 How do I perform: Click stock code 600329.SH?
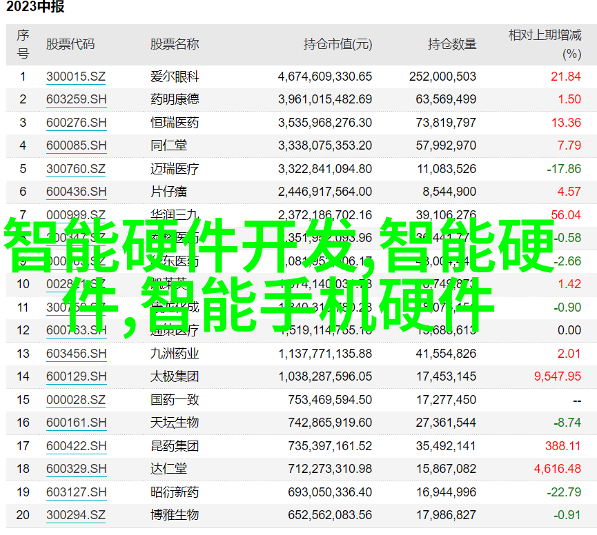76,469
